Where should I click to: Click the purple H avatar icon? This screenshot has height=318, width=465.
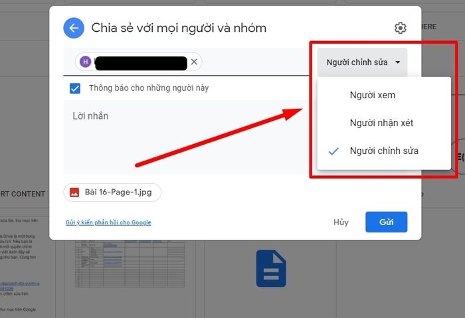(x=86, y=62)
